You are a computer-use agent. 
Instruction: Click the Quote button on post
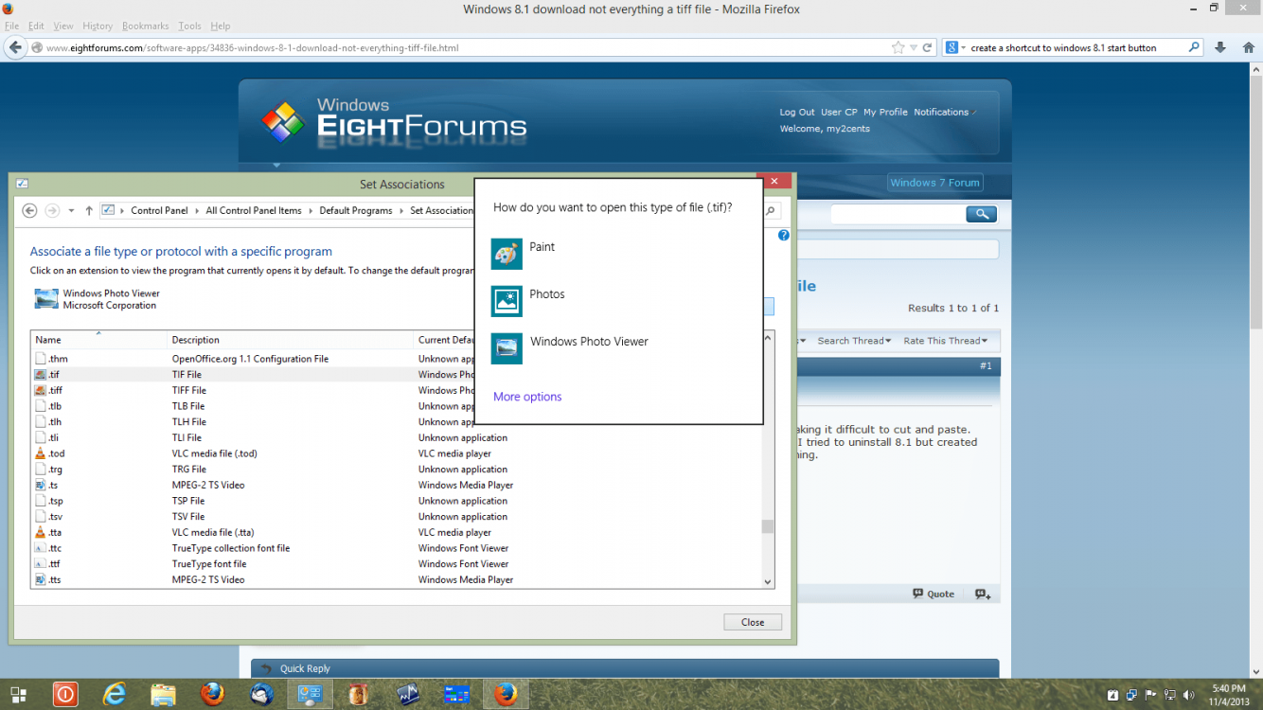pos(934,595)
